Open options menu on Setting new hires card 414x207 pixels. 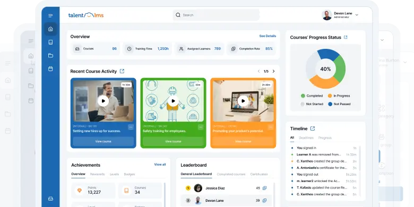[131, 127]
